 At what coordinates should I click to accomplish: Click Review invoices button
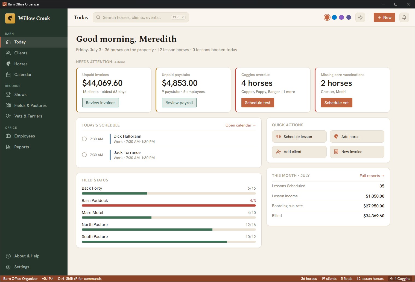tap(101, 103)
